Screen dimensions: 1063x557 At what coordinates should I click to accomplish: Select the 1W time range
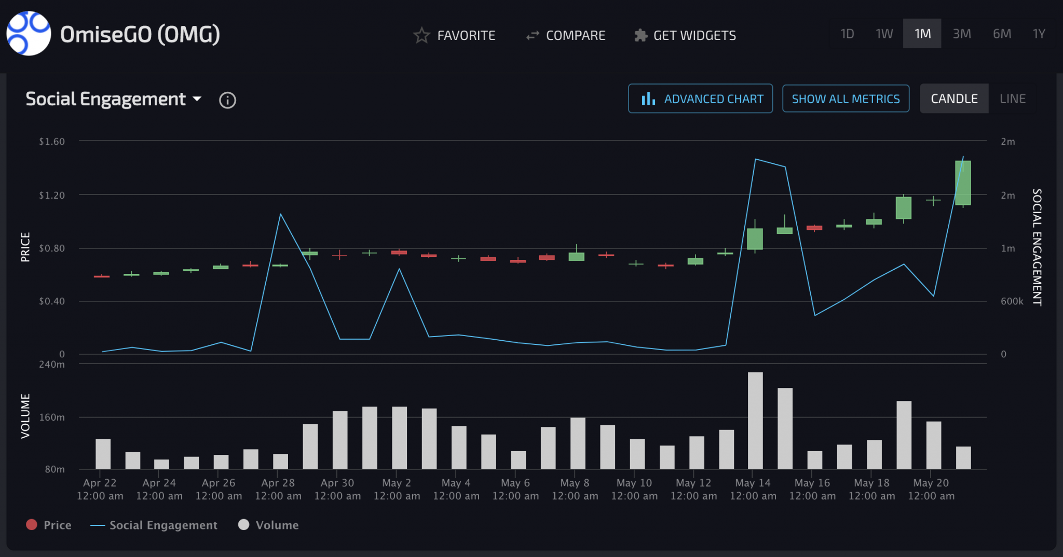point(884,34)
